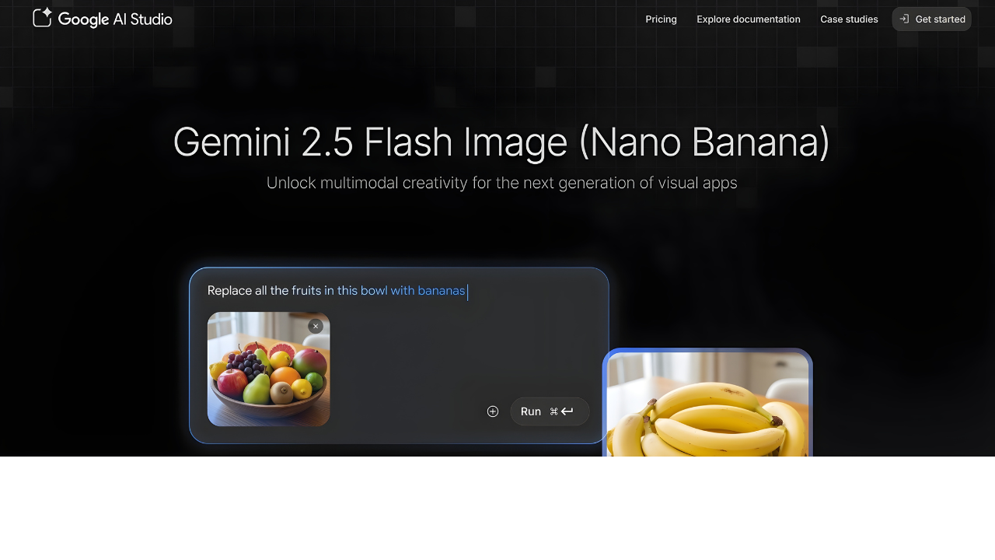Open the Case studies link
Screen dimensions: 995x560
tap(849, 19)
